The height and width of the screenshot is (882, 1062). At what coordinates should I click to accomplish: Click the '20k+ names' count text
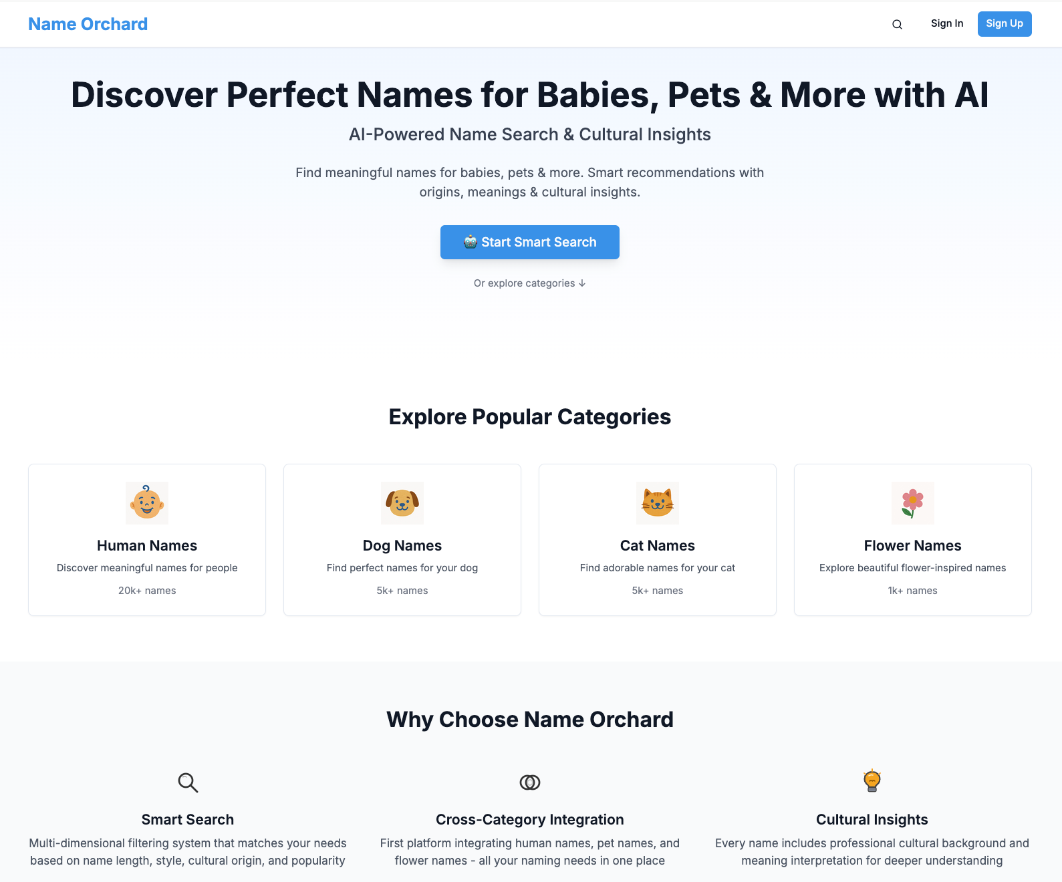point(147,591)
